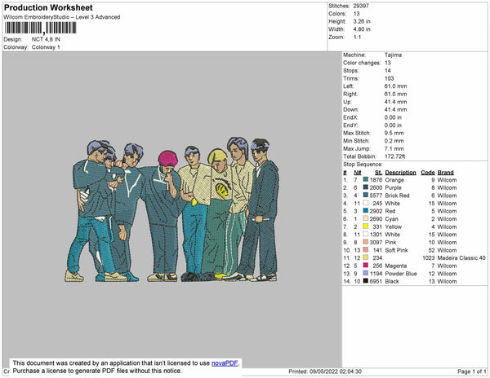This screenshot has height=378, width=490.
Task: Select the 'Brick Red' description text
Action: (397, 196)
